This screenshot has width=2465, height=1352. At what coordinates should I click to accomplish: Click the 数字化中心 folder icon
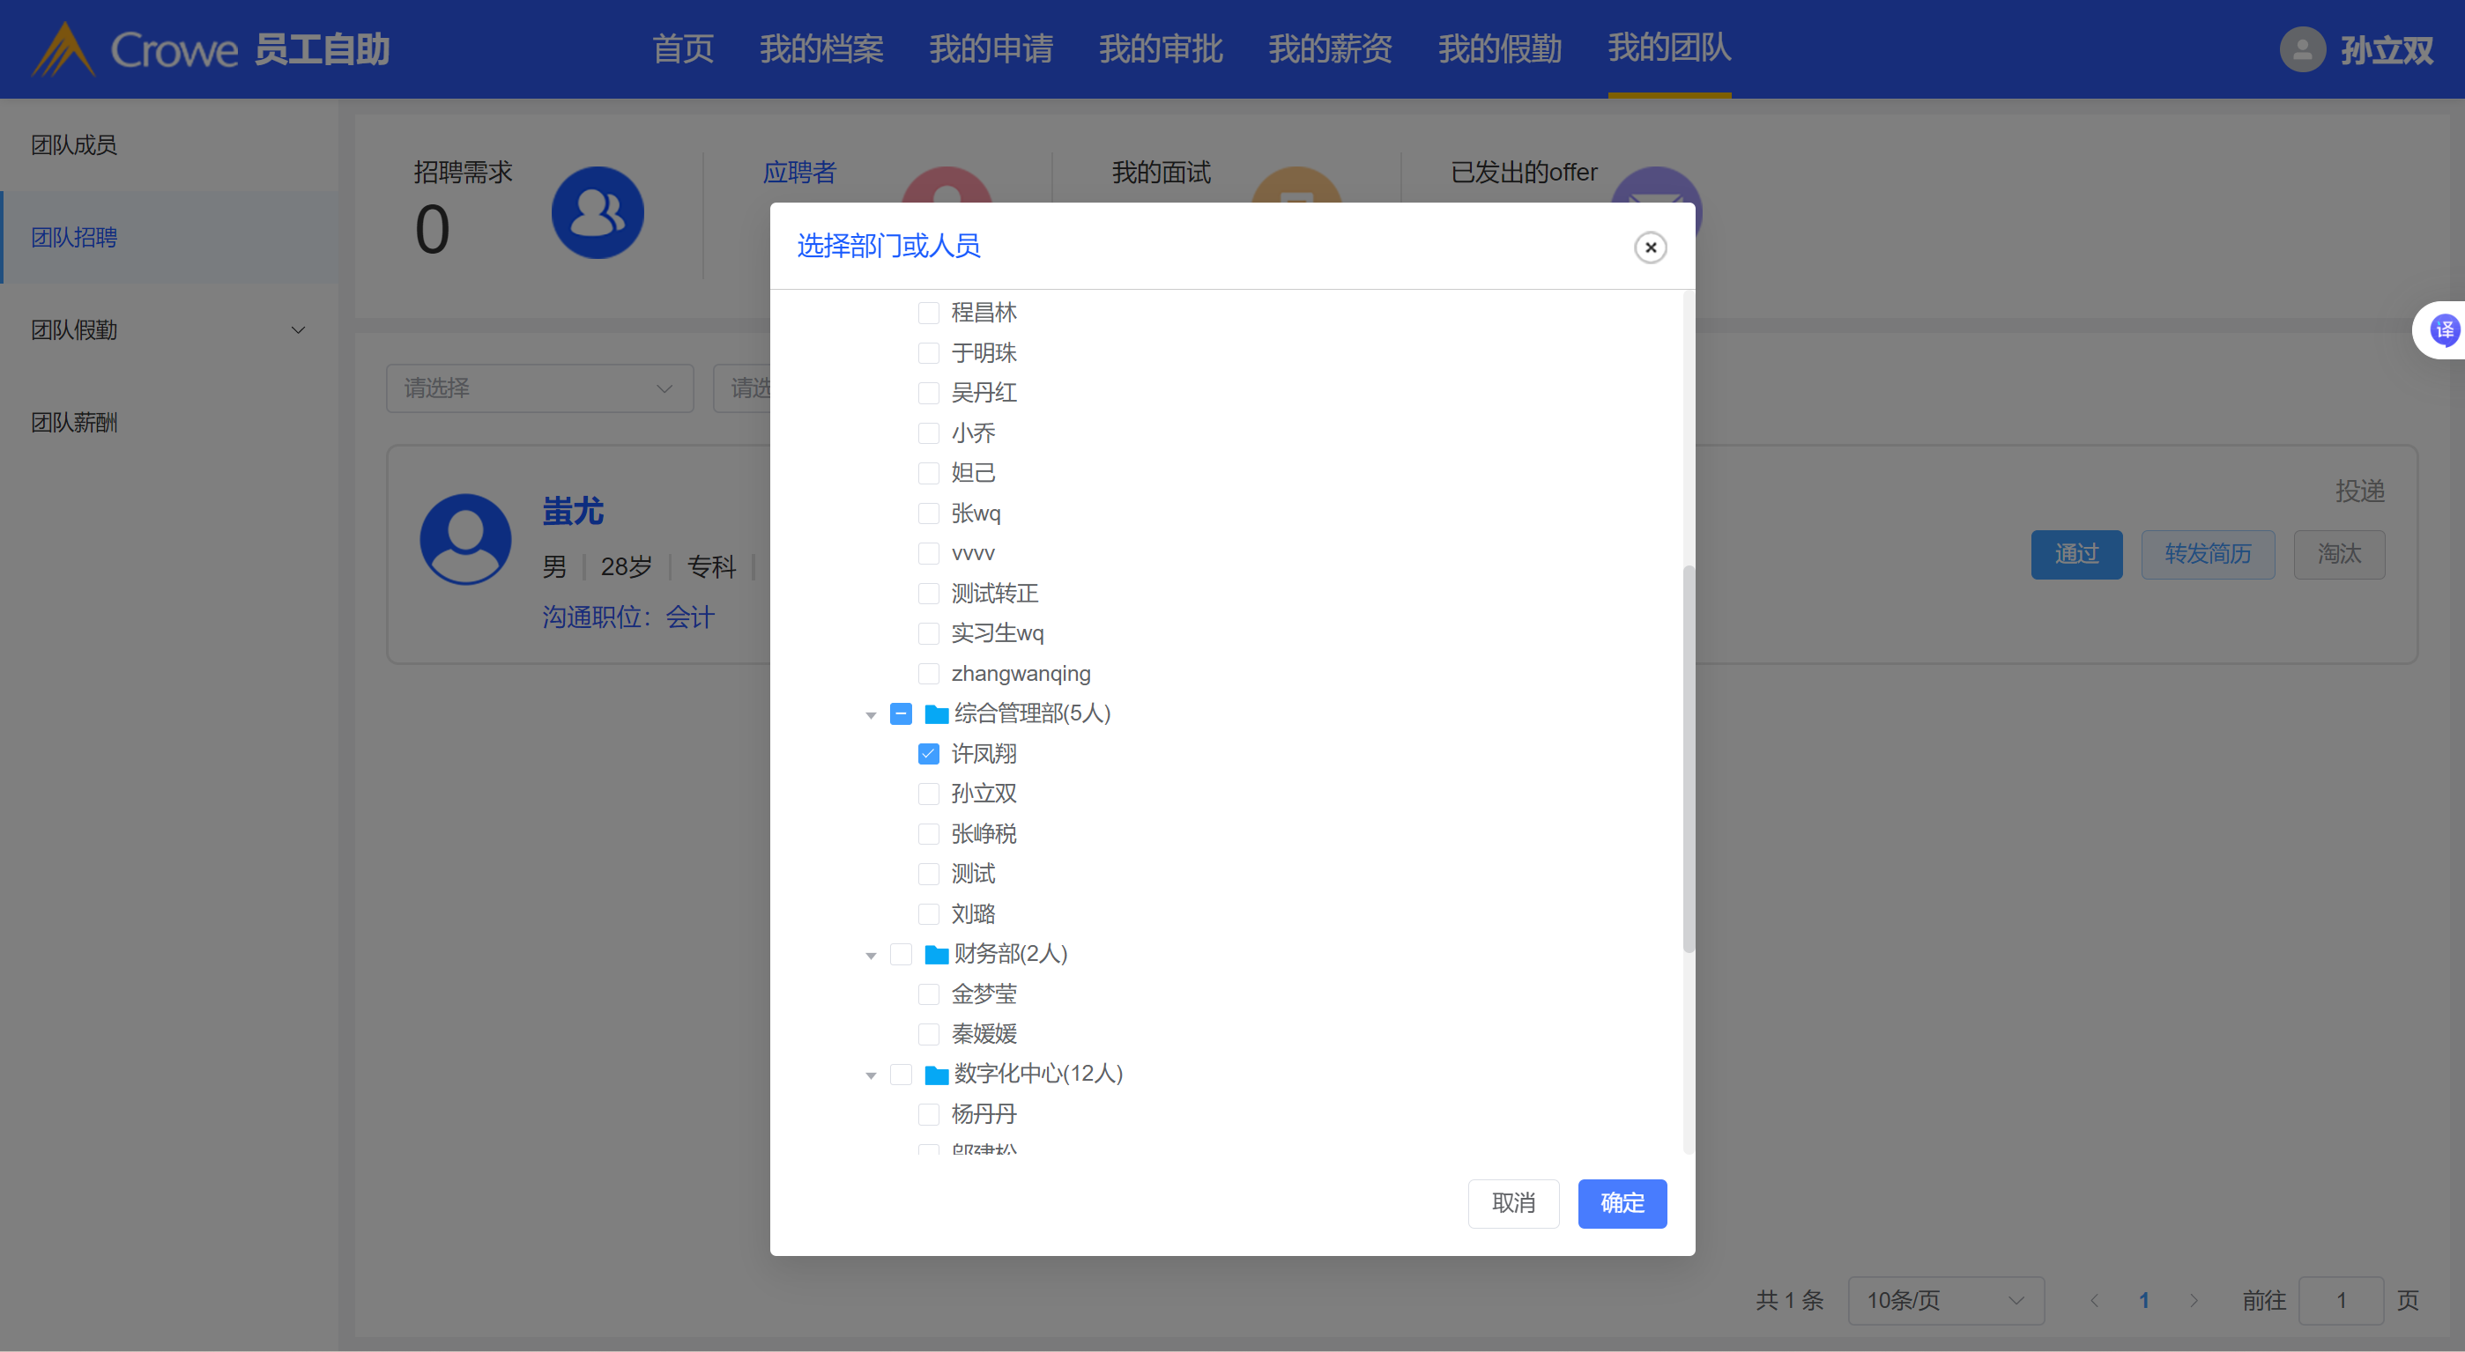click(936, 1075)
